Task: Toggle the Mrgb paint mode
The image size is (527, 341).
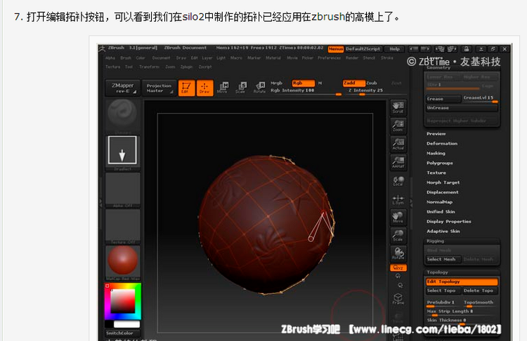Action: [x=277, y=83]
